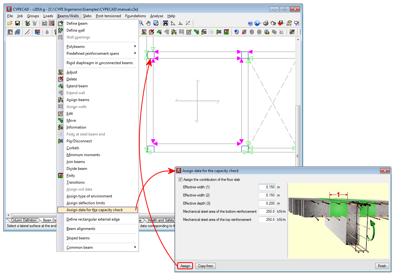Click the red export floppy icon
This screenshot has width=397, height=280.
click(x=280, y=23)
